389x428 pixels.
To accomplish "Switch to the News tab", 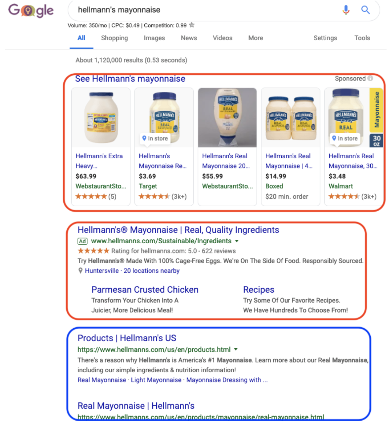I will (189, 38).
